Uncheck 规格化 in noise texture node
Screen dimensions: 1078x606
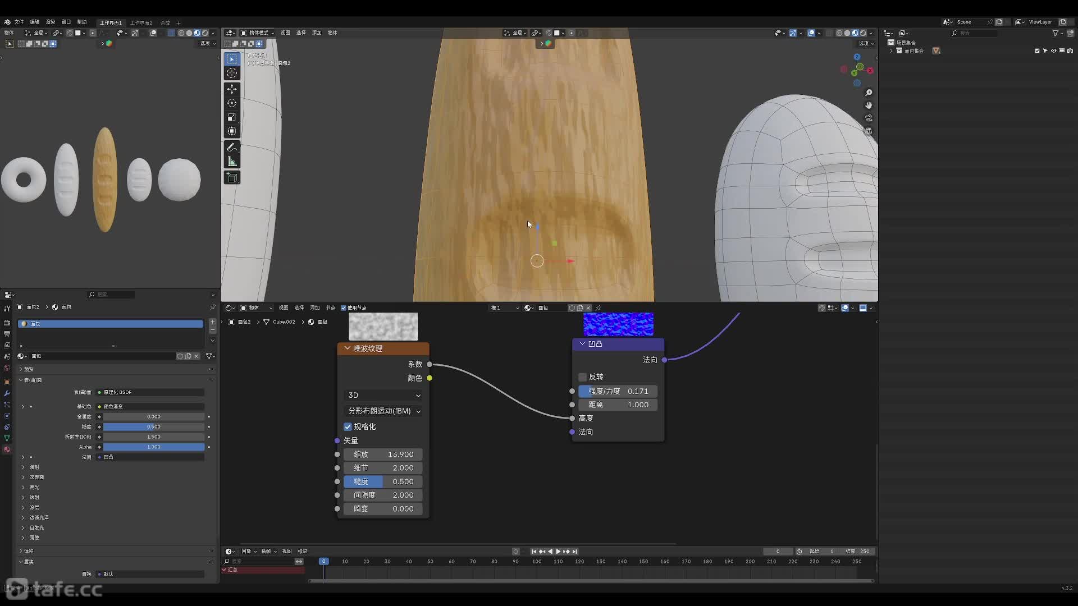(348, 426)
